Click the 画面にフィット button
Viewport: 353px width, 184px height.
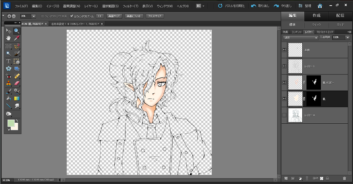point(133,16)
